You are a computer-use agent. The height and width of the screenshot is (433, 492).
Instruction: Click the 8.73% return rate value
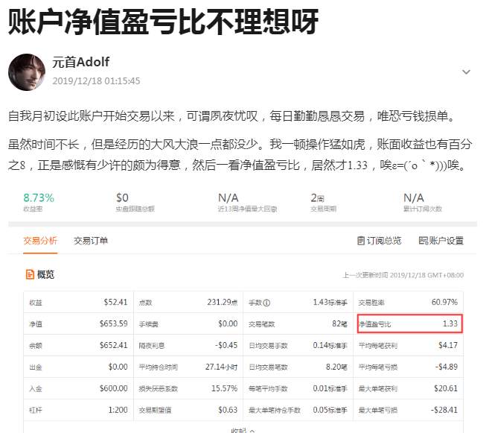[x=39, y=198]
